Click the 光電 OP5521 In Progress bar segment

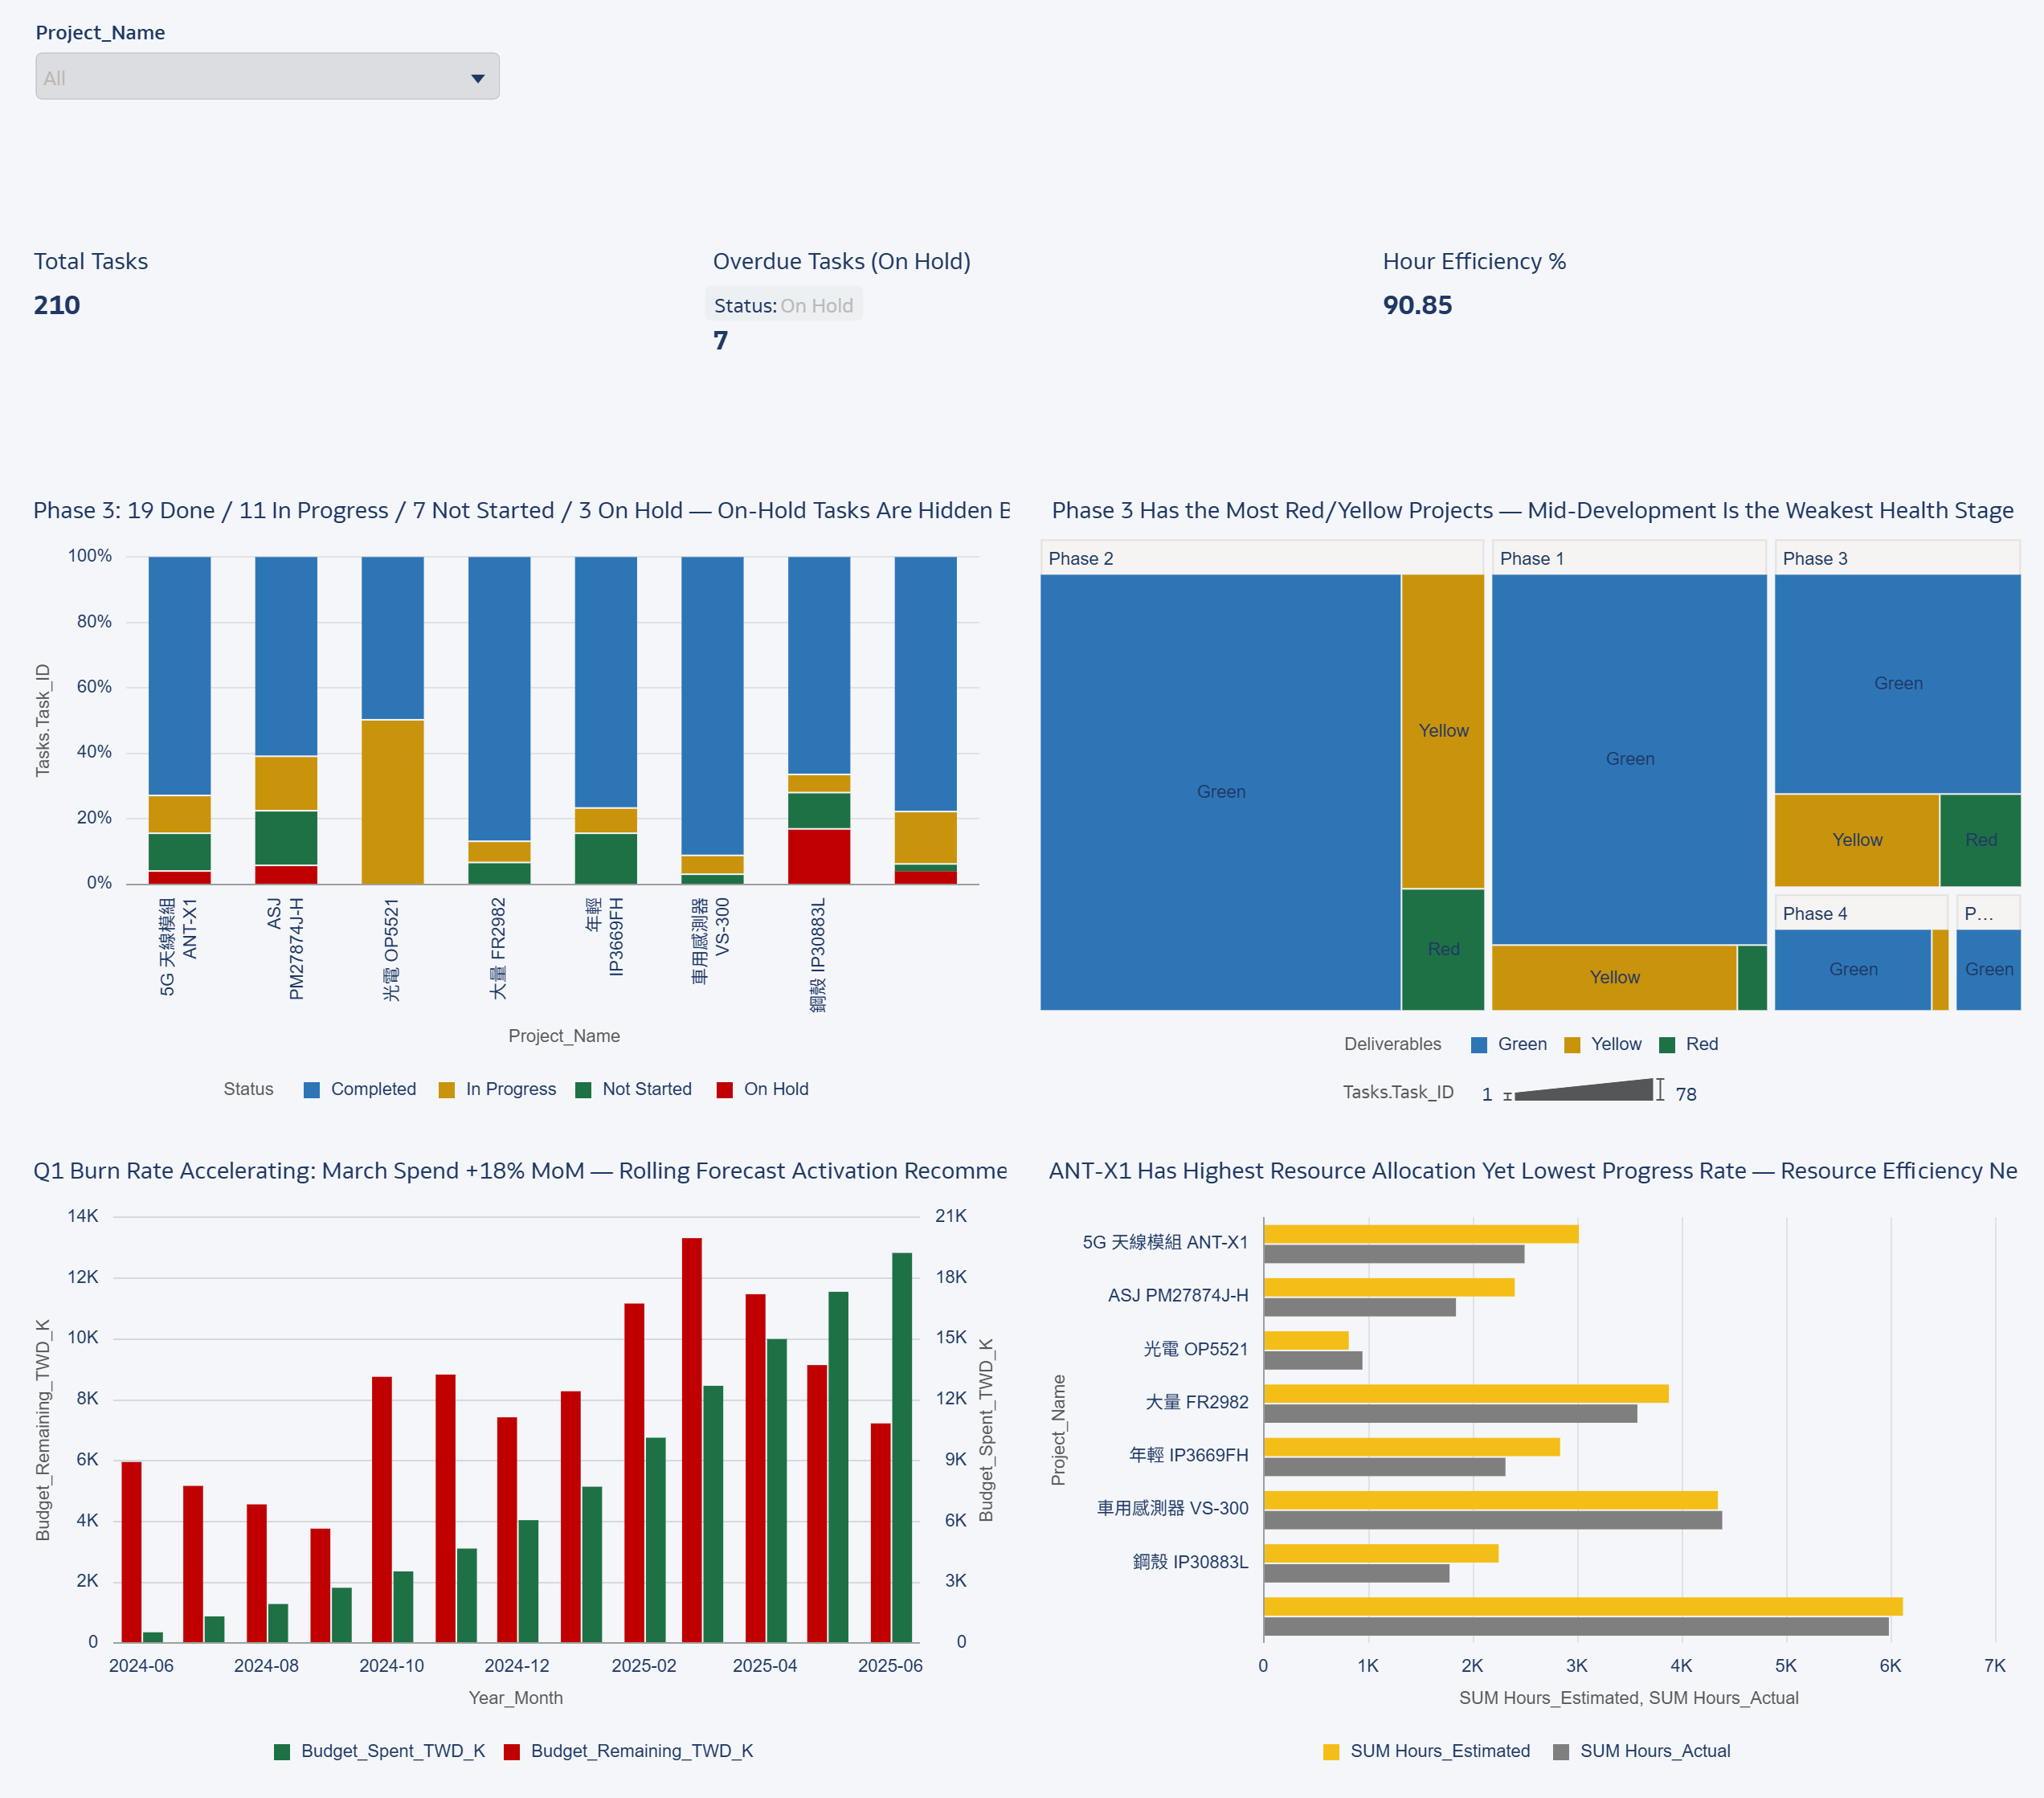[x=392, y=800]
